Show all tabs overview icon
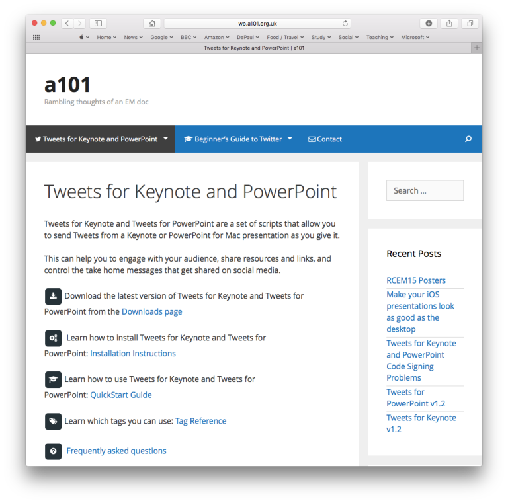 coord(470,24)
